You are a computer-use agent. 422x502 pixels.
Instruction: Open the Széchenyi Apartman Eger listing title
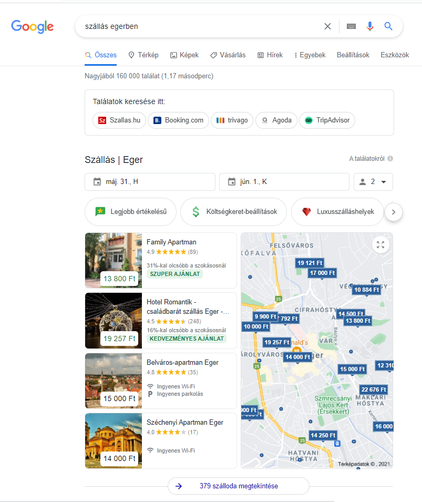(185, 422)
